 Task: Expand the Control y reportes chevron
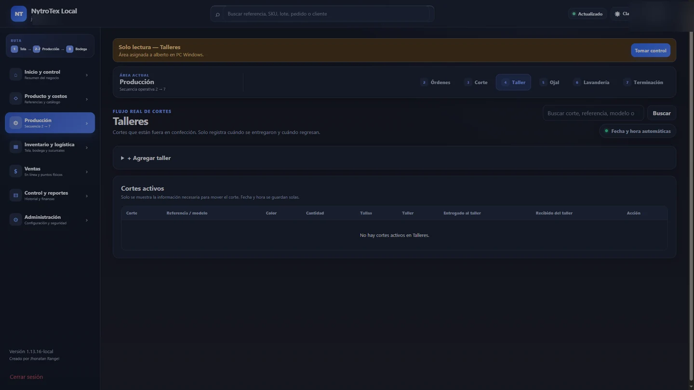pos(87,196)
